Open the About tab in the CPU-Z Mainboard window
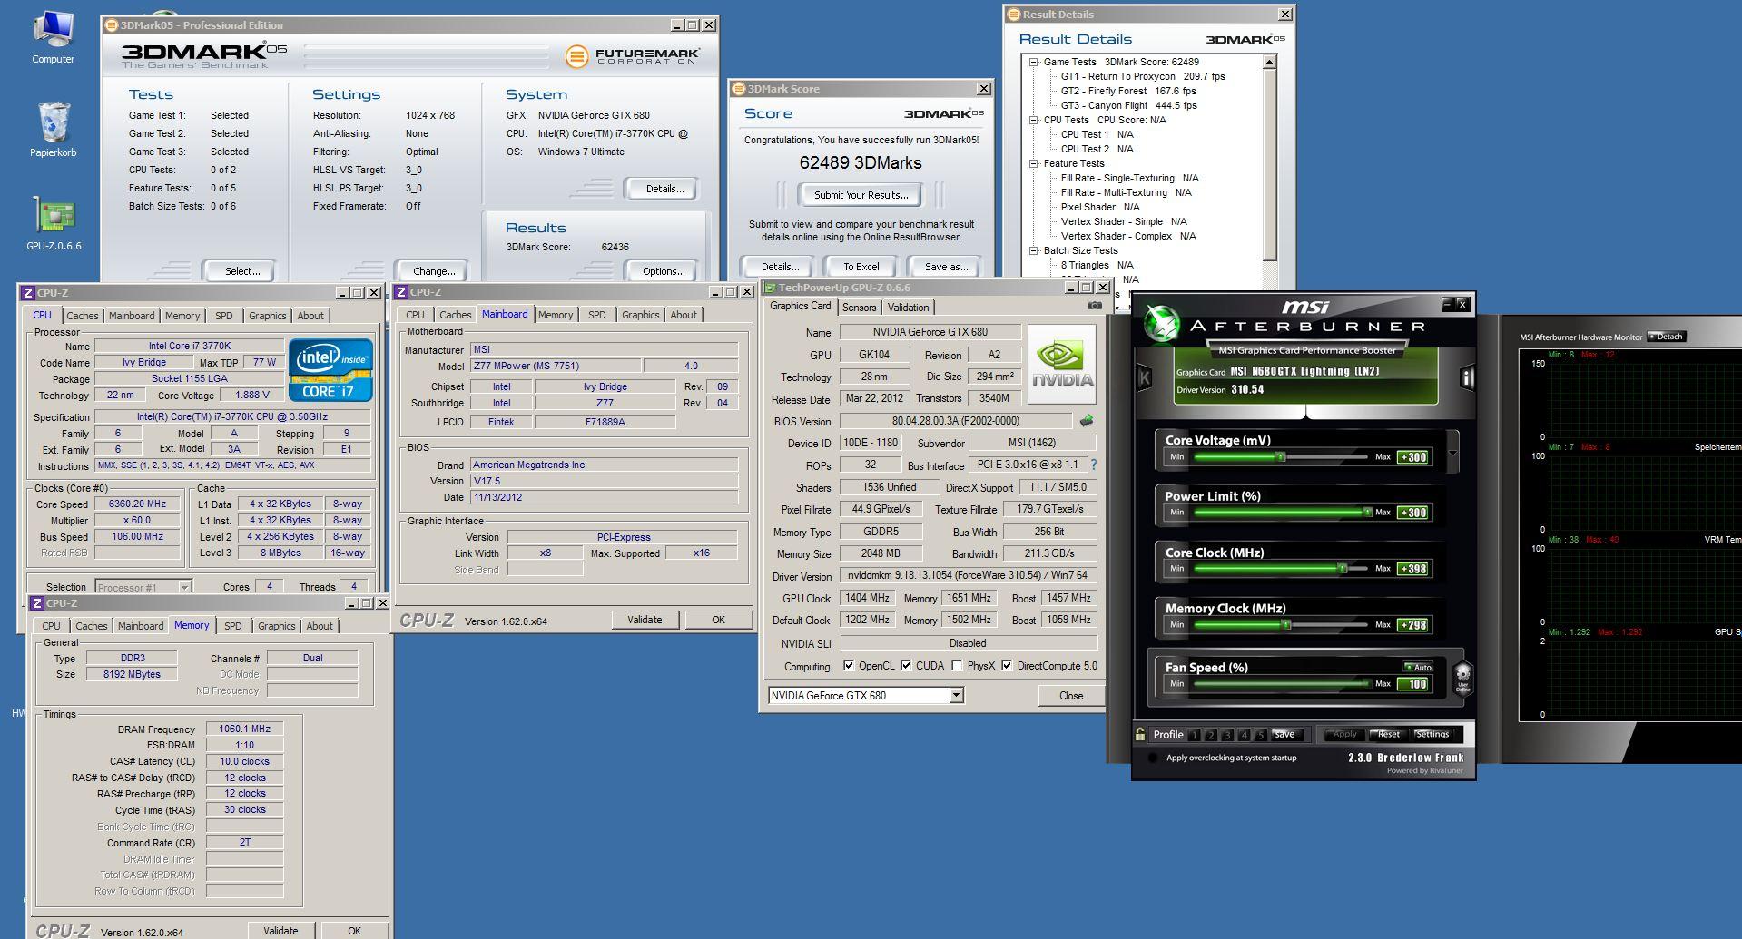Viewport: 1742px width, 939px height. (x=684, y=315)
